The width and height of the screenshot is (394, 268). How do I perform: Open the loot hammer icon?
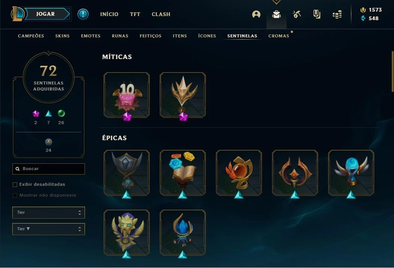click(x=297, y=14)
